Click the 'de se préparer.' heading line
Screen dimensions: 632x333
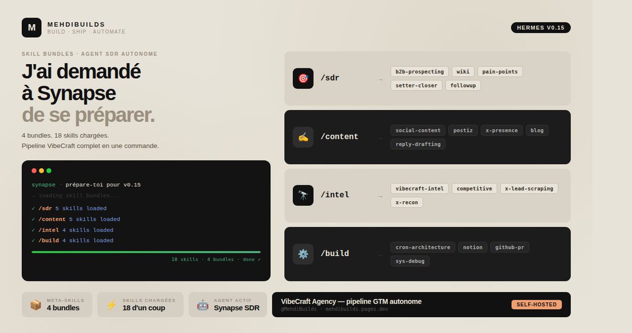tap(88, 116)
